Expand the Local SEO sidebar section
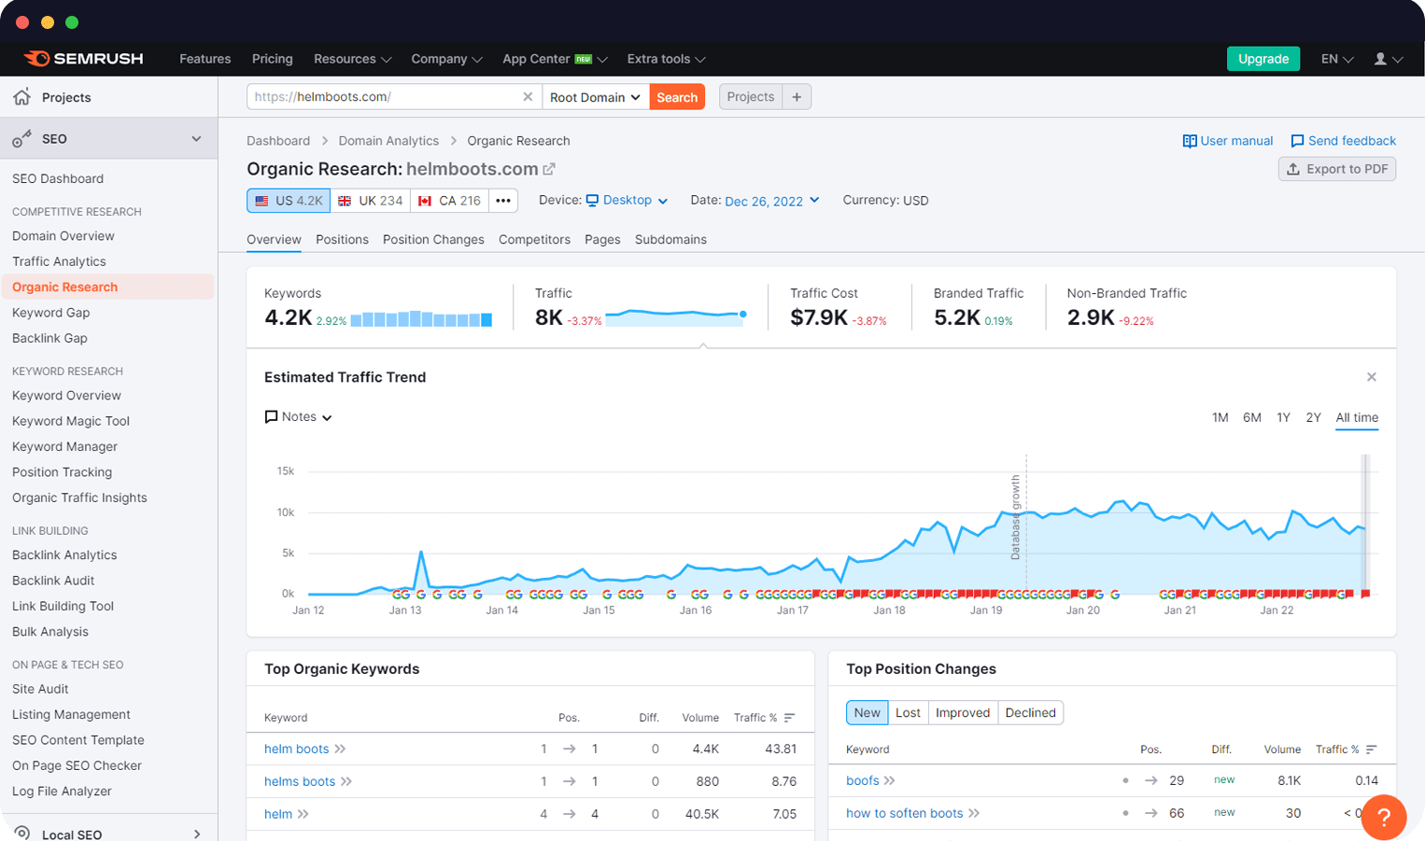Image resolution: width=1425 pixels, height=841 pixels. pos(196,834)
